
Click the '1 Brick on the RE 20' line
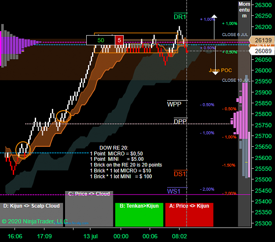[x=126, y=165]
